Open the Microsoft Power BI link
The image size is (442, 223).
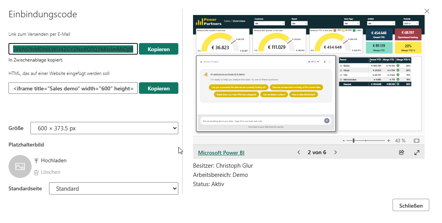pyautogui.click(x=221, y=153)
